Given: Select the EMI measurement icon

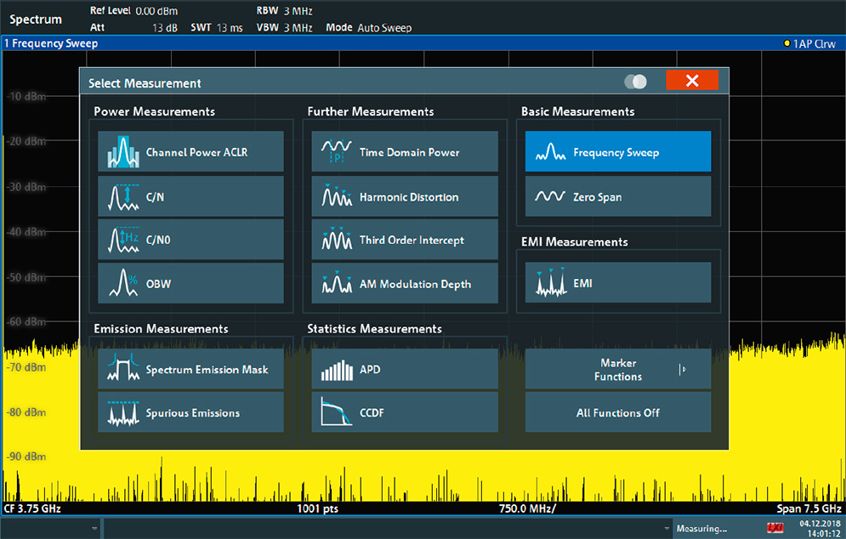Looking at the screenshot, I should click(551, 282).
